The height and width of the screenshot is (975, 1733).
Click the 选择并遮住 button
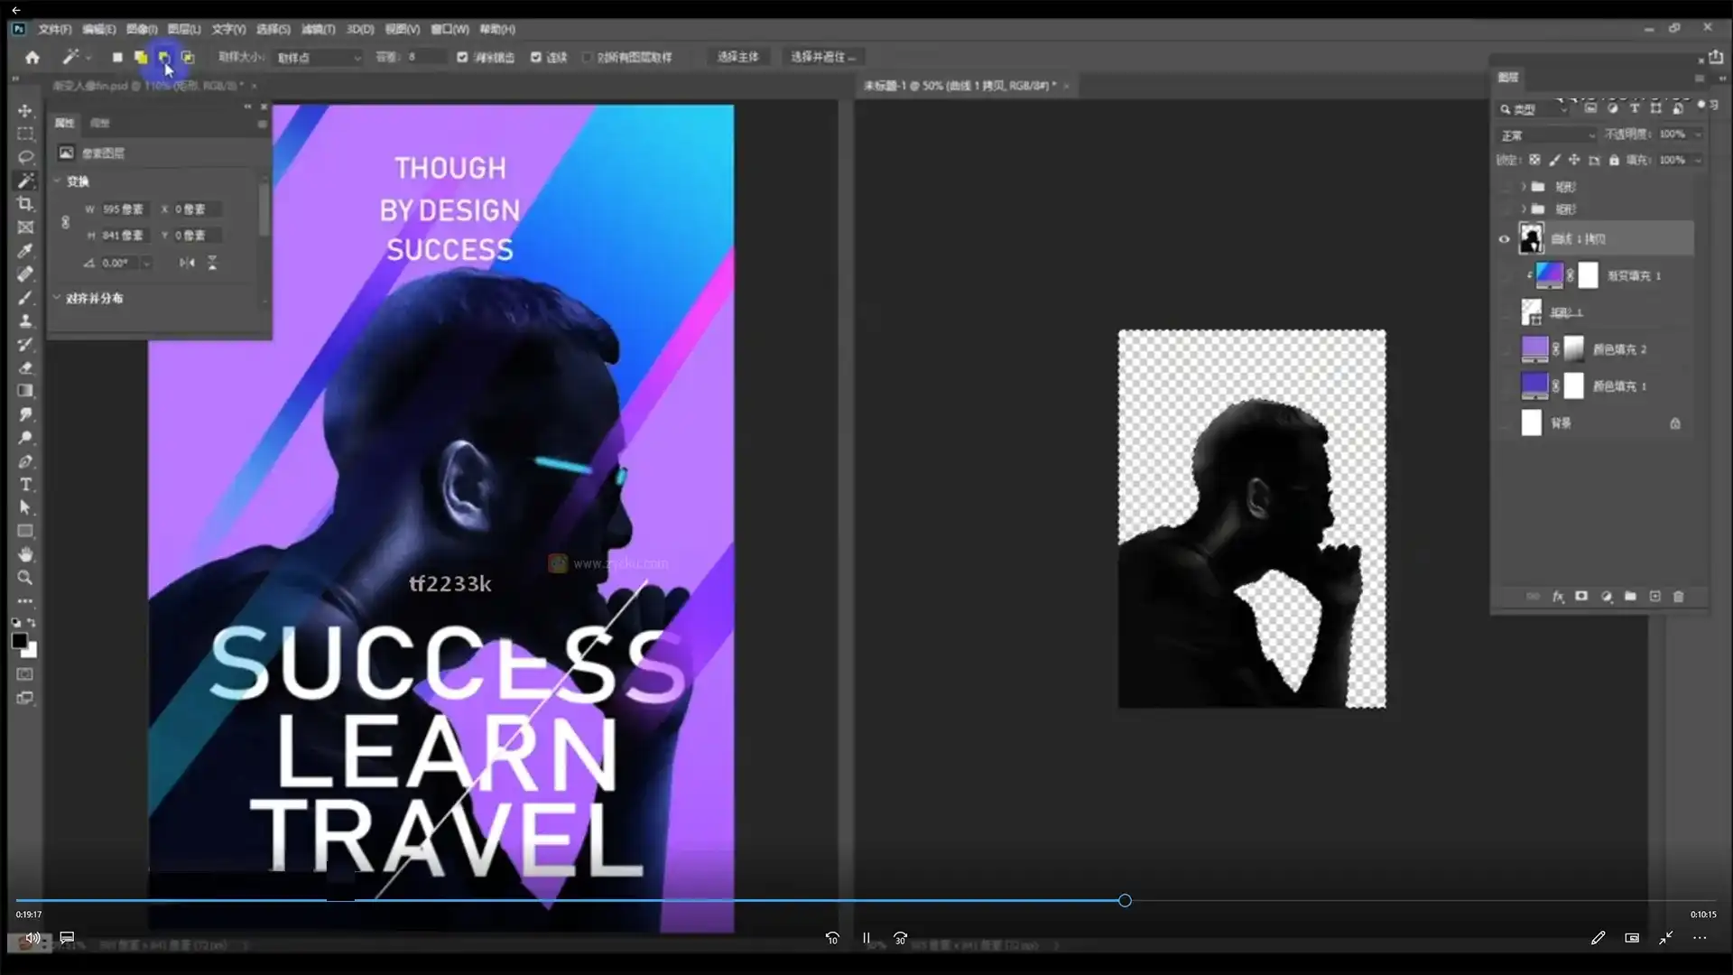pyautogui.click(x=822, y=57)
